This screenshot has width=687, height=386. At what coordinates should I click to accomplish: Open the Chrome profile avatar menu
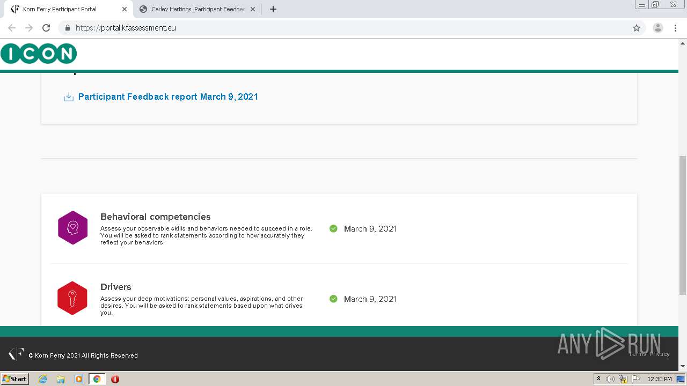[658, 28]
